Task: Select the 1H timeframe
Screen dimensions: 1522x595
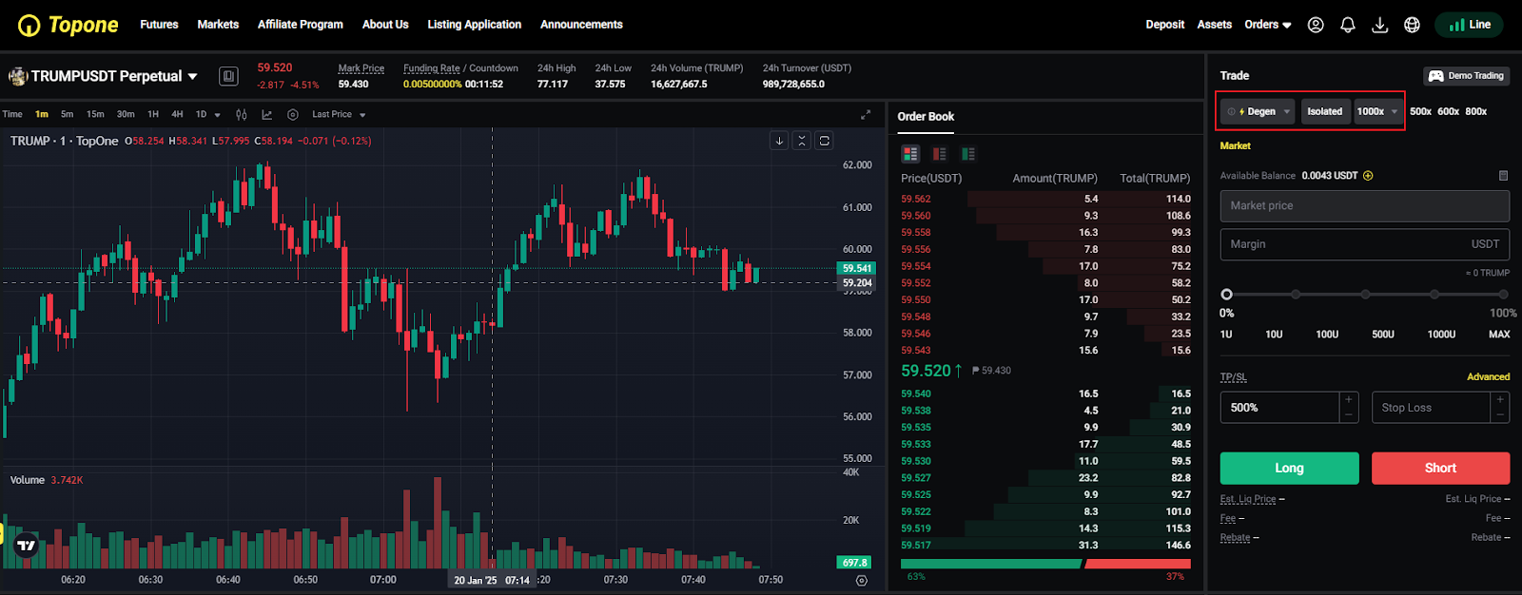Action: tap(153, 114)
